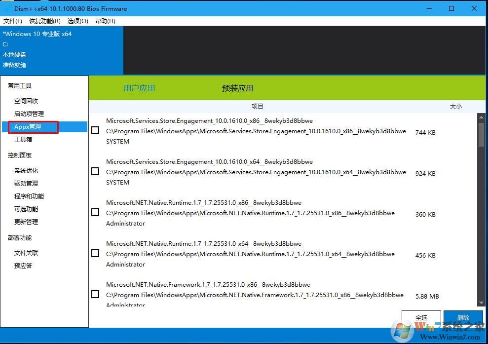This screenshot has width=488, height=344.
Task: Click the 删除 button
Action: [x=463, y=317]
